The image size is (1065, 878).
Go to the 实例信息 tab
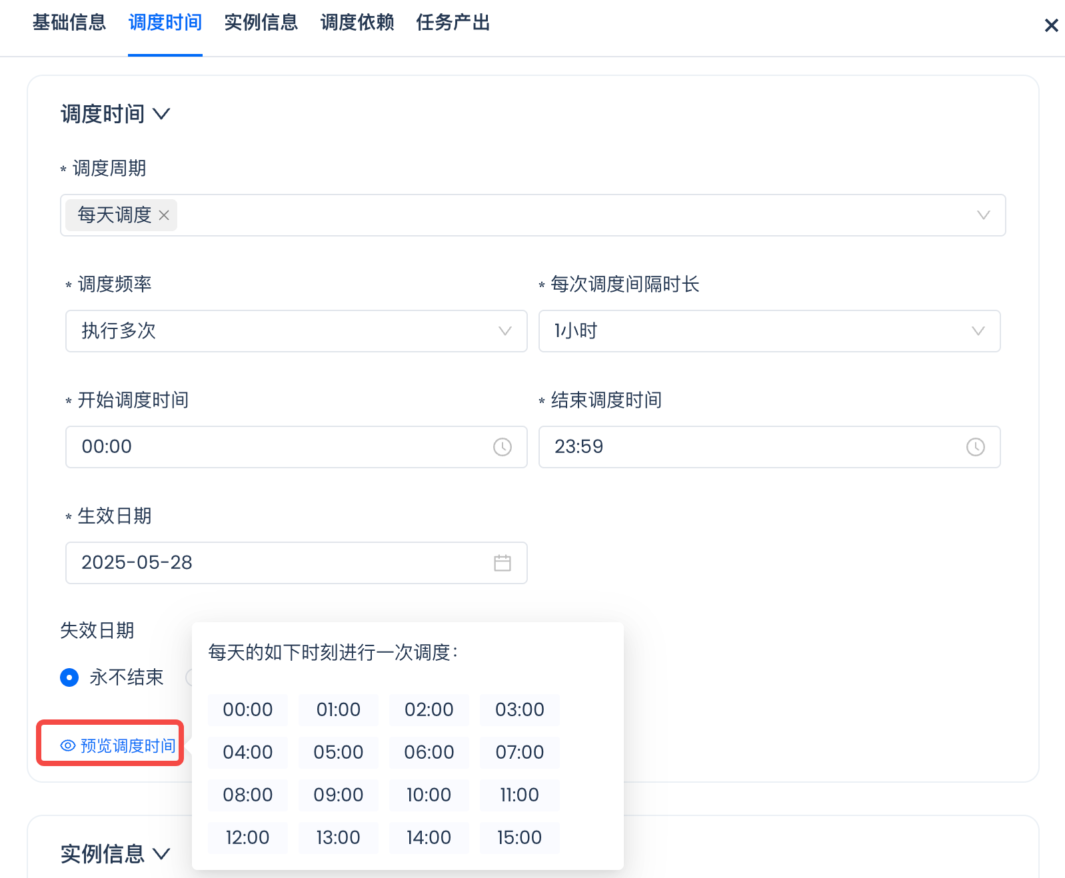(261, 23)
